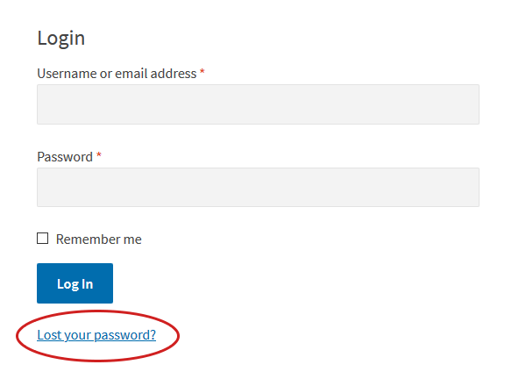Viewport: 526px width, 386px height.
Task: Place cursor in the first gray text box
Action: click(258, 104)
